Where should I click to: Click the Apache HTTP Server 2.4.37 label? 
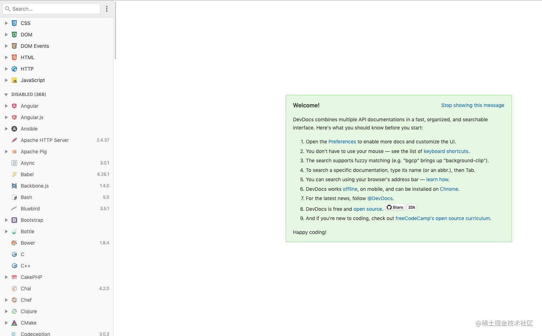tap(103, 140)
